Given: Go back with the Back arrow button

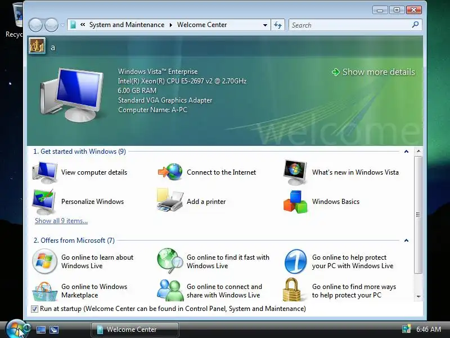Looking at the screenshot, I should click(x=35, y=25).
